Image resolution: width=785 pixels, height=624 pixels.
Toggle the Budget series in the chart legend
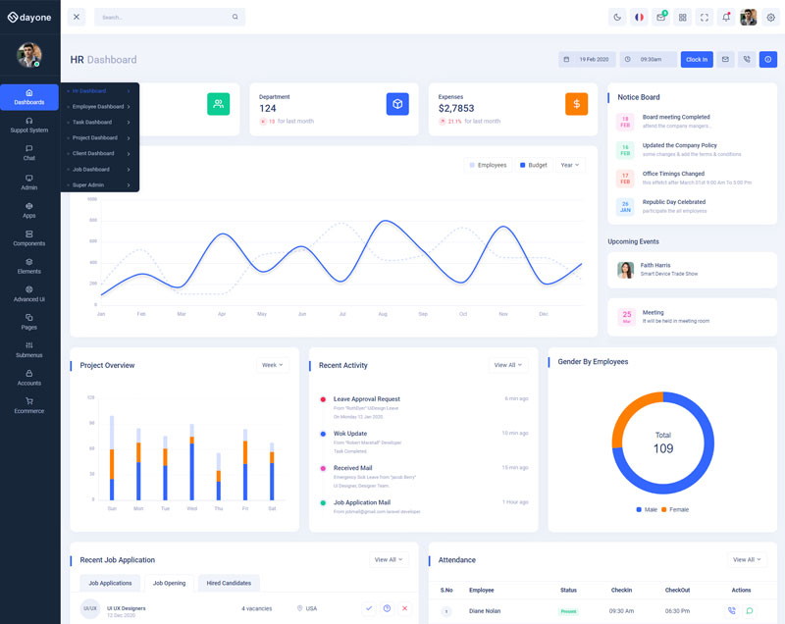tap(534, 165)
